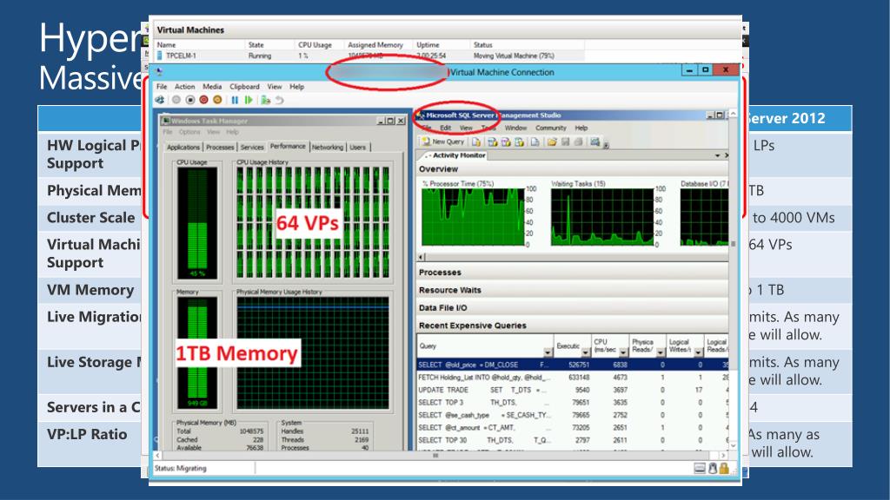This screenshot has height=500, width=890.
Task: Sort virtual machines by Uptime column
Action: coord(428,45)
